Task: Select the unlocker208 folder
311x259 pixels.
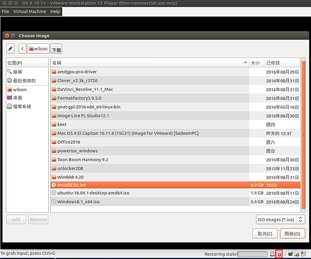Action: pos(175,169)
